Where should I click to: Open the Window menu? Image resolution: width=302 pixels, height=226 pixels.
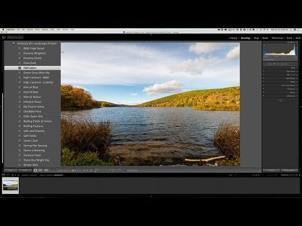tap(65, 30)
